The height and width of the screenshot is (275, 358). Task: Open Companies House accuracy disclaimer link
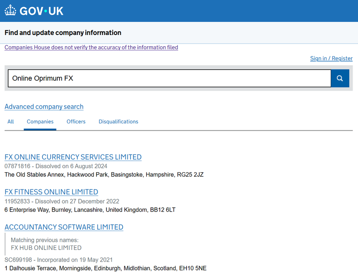91,48
